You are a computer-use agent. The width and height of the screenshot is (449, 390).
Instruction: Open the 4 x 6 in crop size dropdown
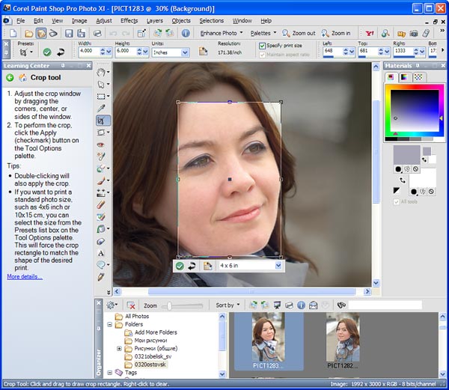[x=278, y=266]
